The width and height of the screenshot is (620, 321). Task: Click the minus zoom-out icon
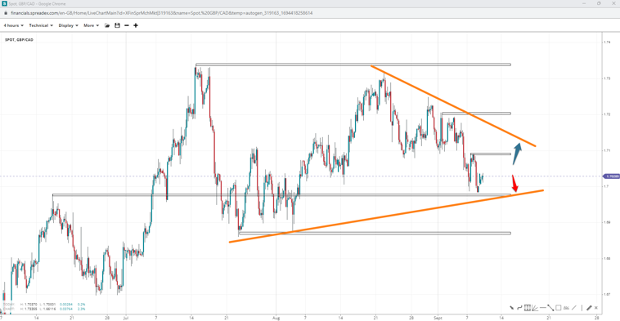pyautogui.click(x=127, y=25)
